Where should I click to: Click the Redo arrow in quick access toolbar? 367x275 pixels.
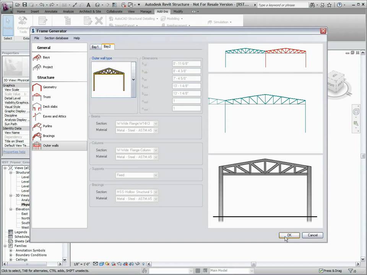coord(52,5)
